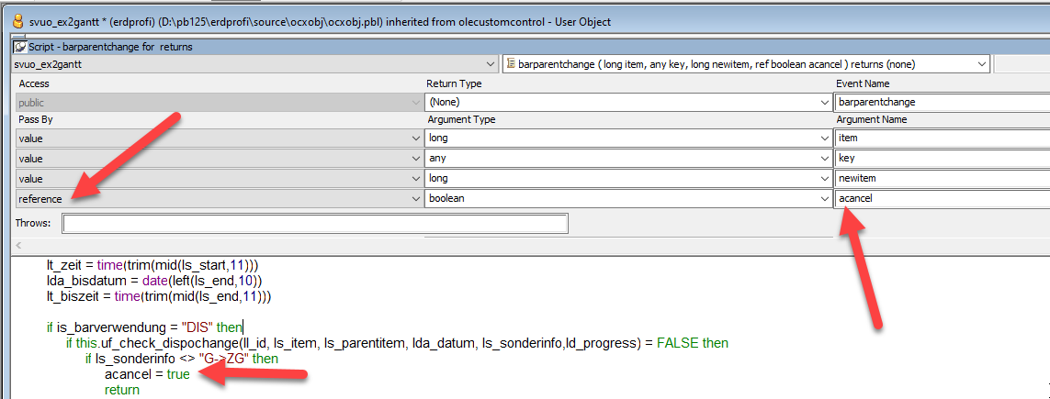Click the event icon before barparentchange signature
Viewport: 1050px width, 399px height.
pos(511,64)
